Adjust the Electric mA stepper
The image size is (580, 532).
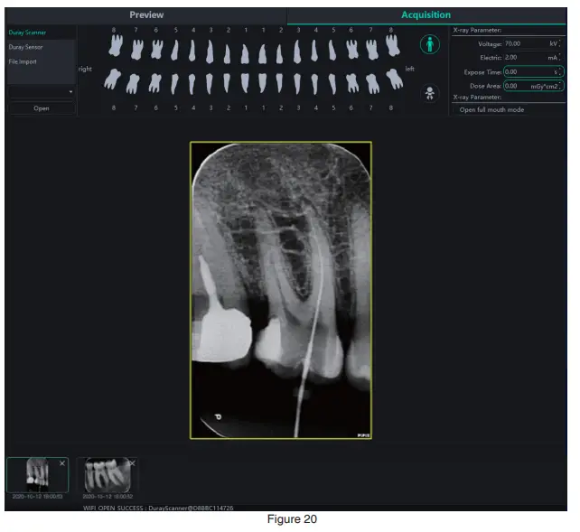tap(559, 57)
